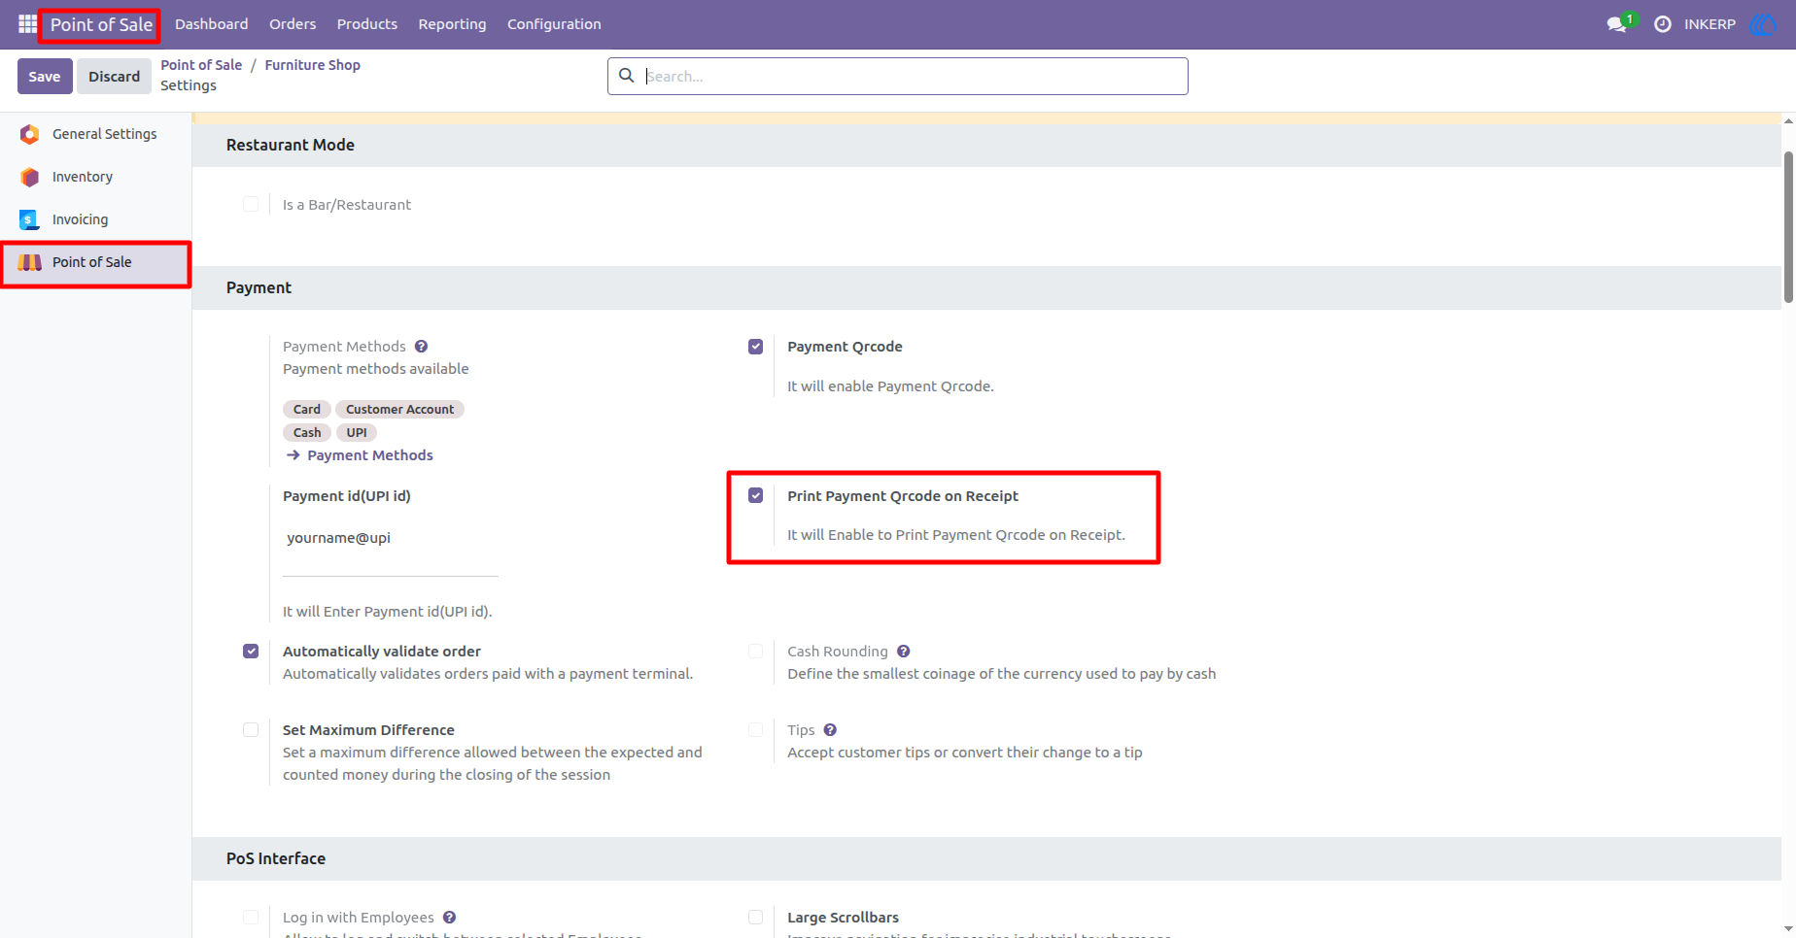Click the scrollbar up arrow
Image resolution: width=1796 pixels, height=938 pixels.
coord(1788,121)
